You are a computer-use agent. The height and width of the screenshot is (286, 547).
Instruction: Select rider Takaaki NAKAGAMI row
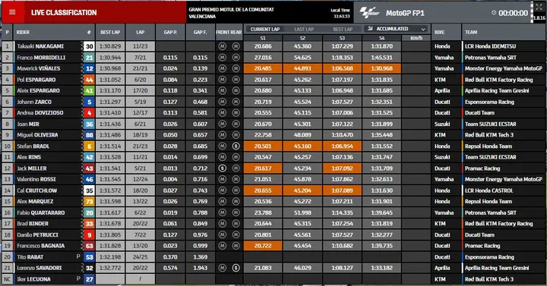273,46
